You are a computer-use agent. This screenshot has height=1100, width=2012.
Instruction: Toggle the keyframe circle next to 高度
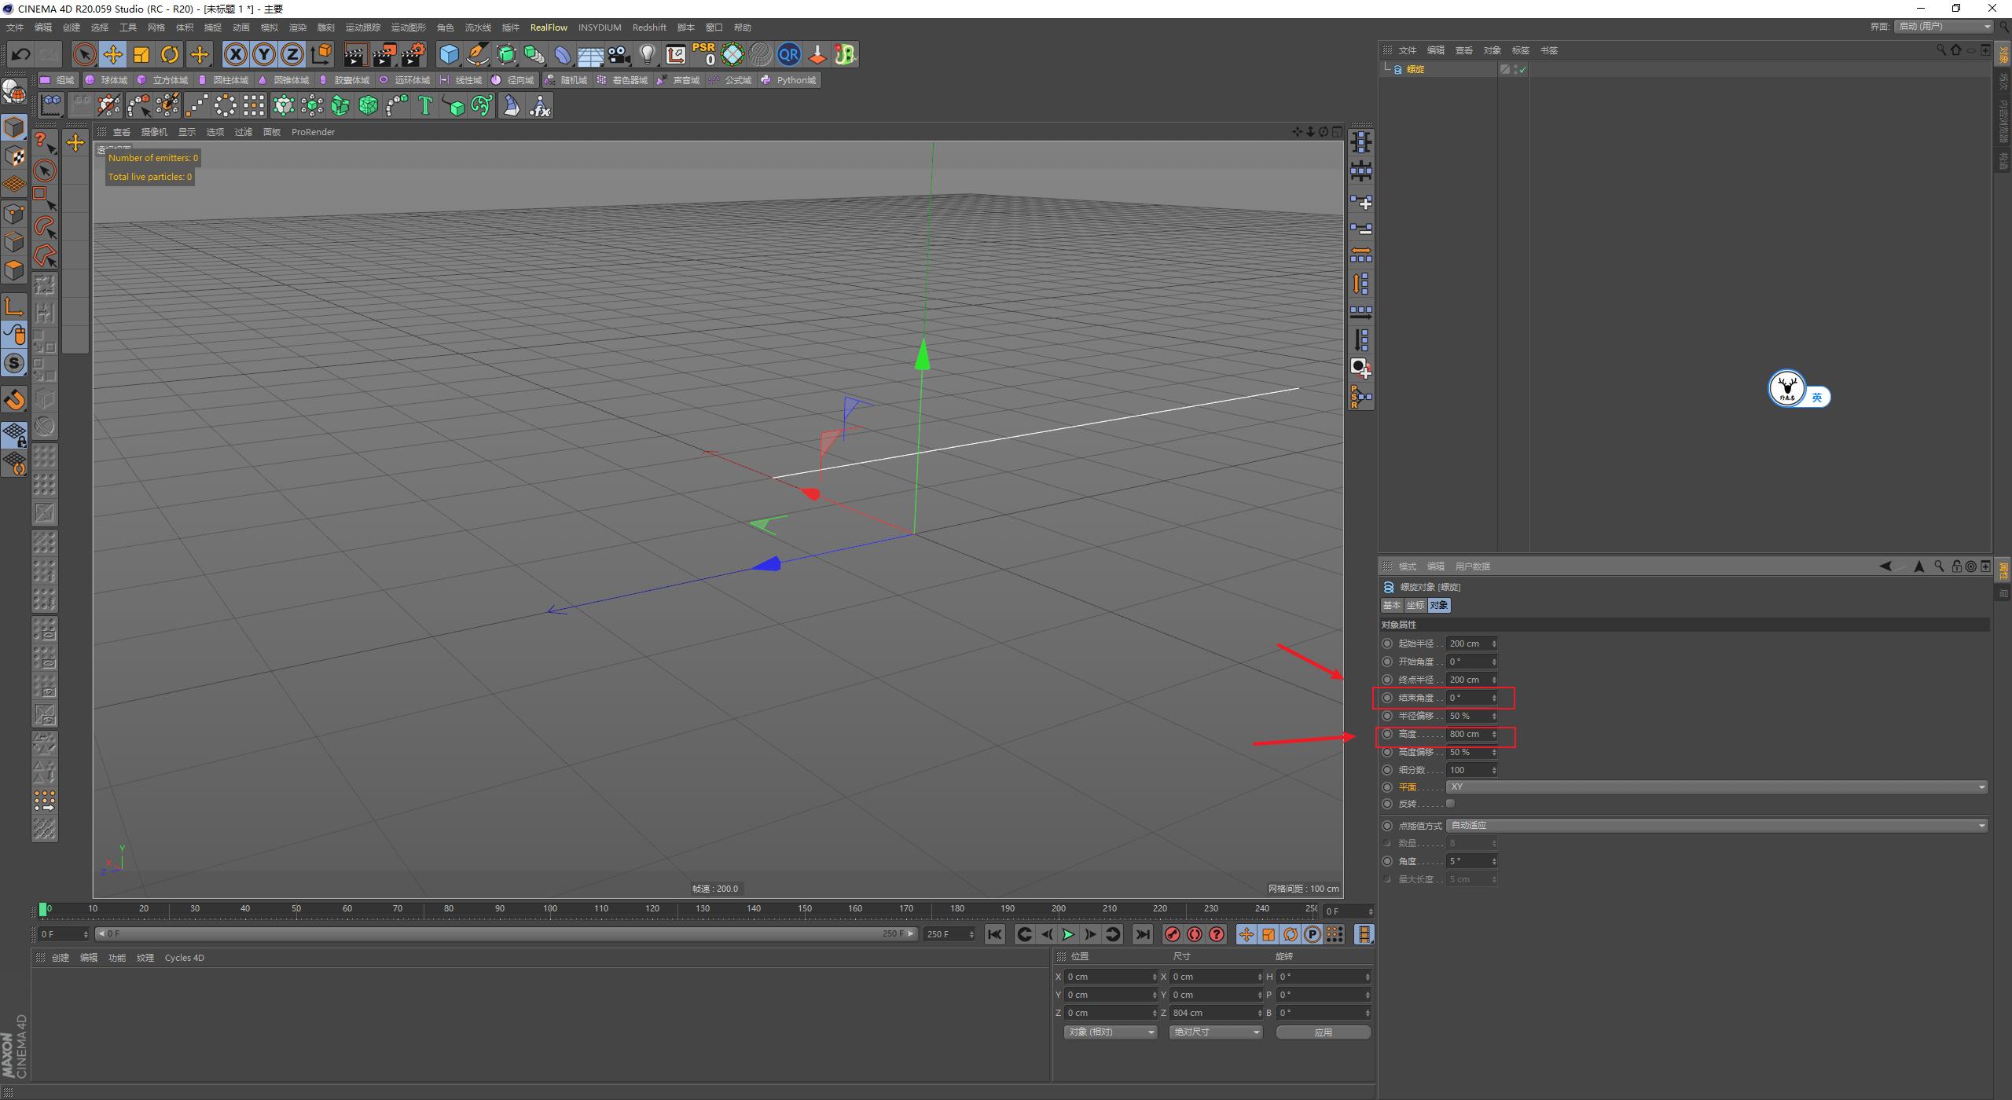point(1387,734)
